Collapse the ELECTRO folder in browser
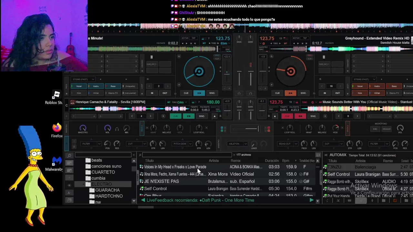Viewport: 413px width, 232px height. pos(84,184)
